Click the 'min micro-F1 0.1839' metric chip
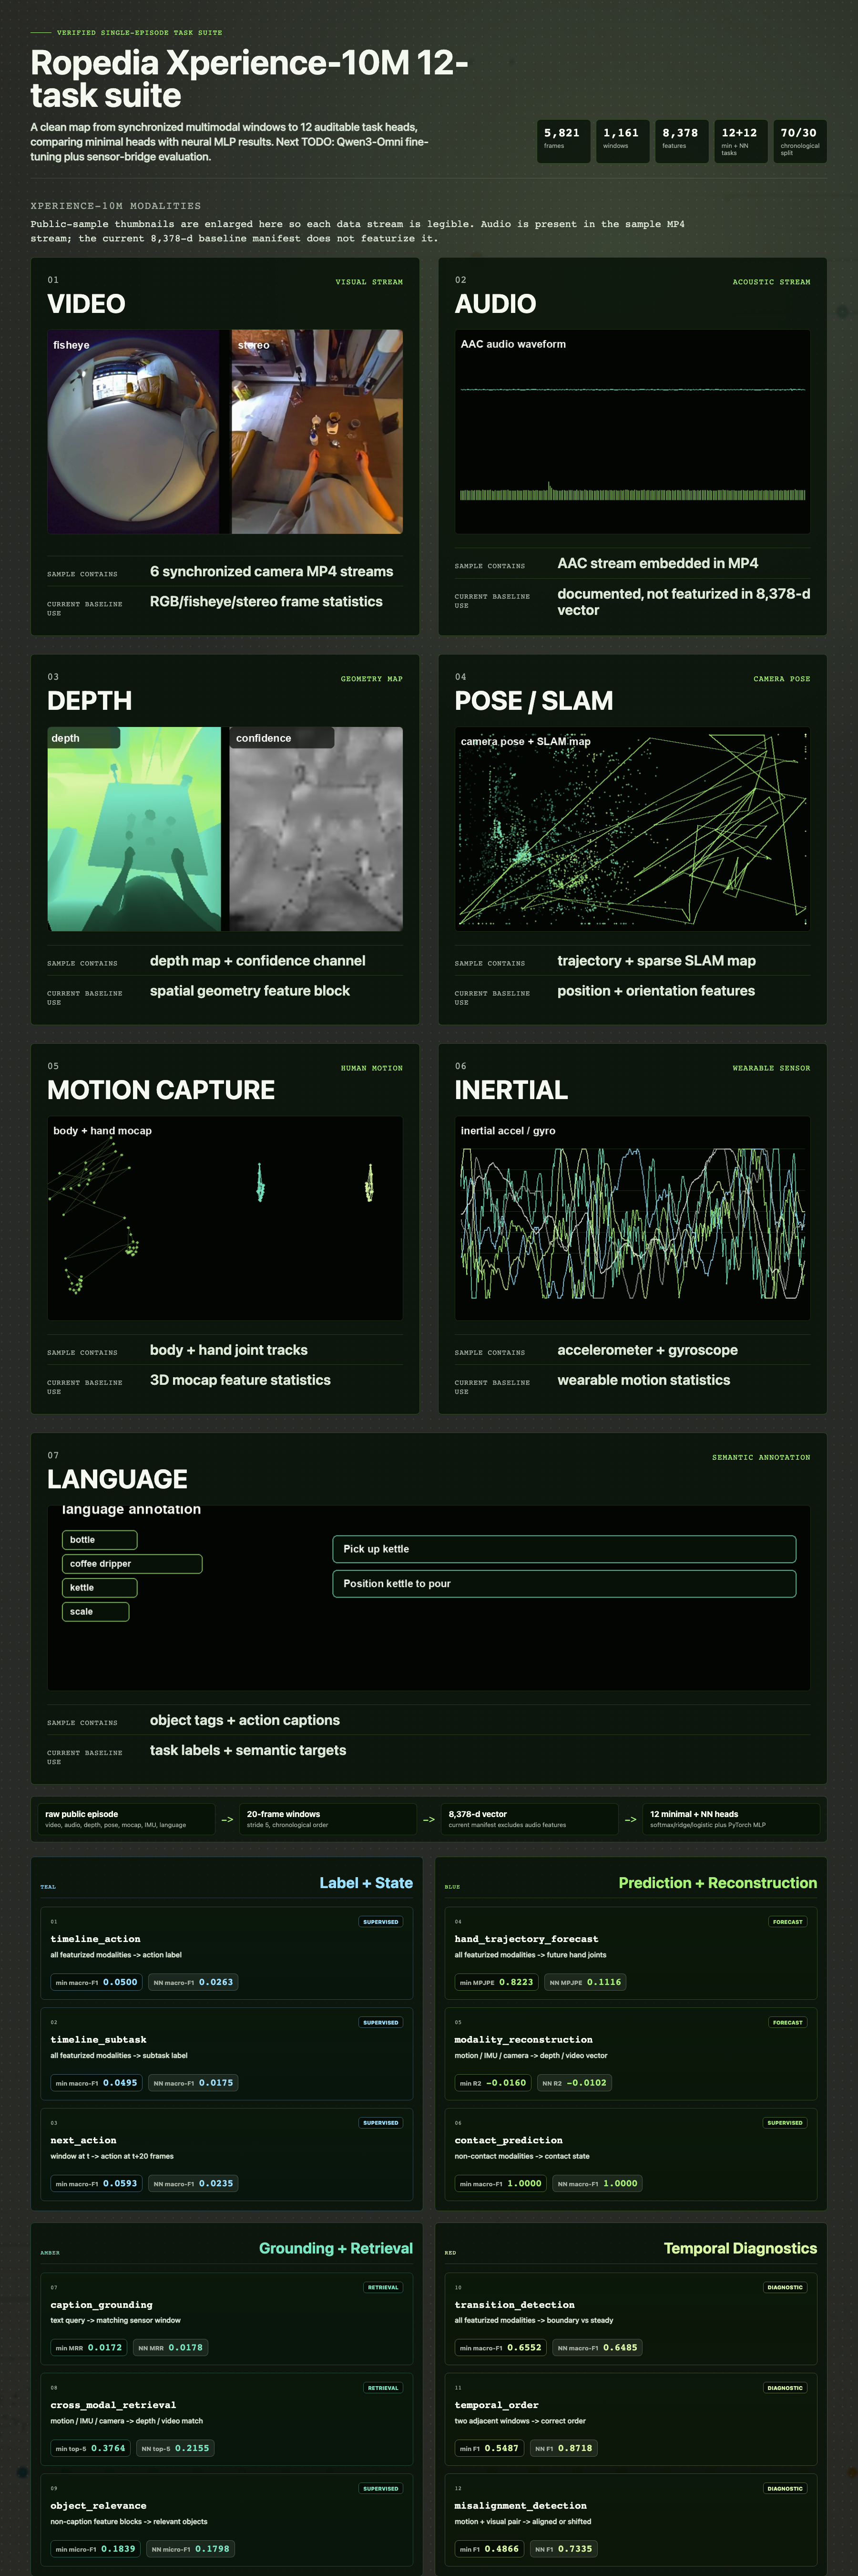Viewport: 858px width, 2576px height. (x=96, y=2548)
